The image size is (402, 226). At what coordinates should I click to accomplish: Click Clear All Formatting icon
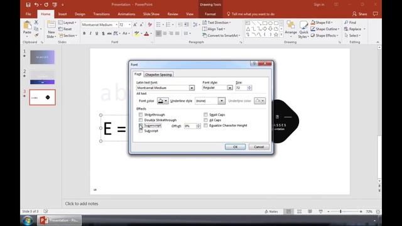pos(149,24)
